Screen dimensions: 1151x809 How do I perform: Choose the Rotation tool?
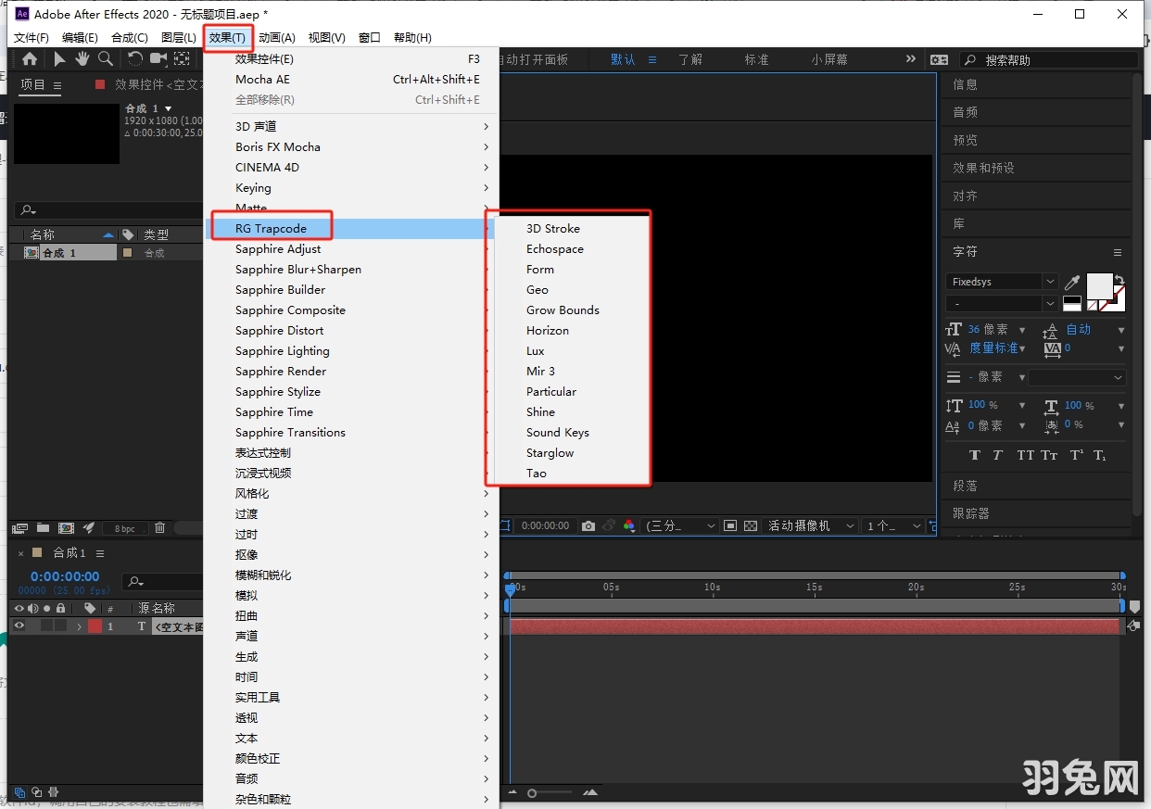(x=135, y=58)
